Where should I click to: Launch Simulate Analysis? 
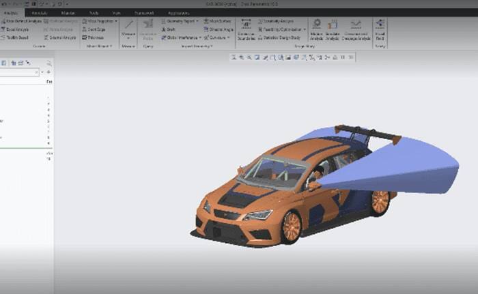[x=333, y=29]
